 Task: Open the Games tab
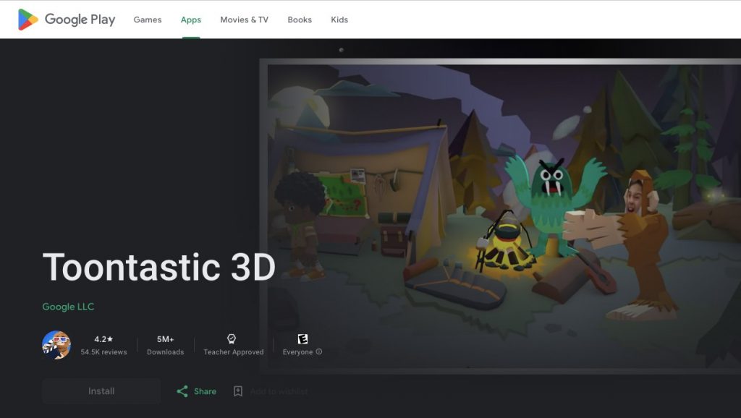(148, 20)
